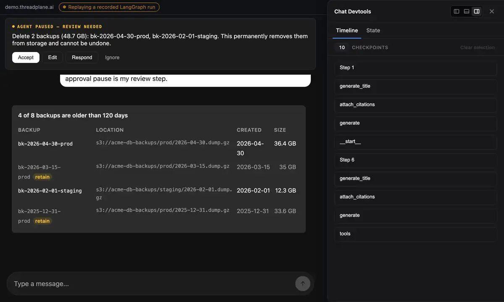Click retain tag on bk-2025-12-31-prod row
The height and width of the screenshot is (302, 504).
pyautogui.click(x=42, y=221)
